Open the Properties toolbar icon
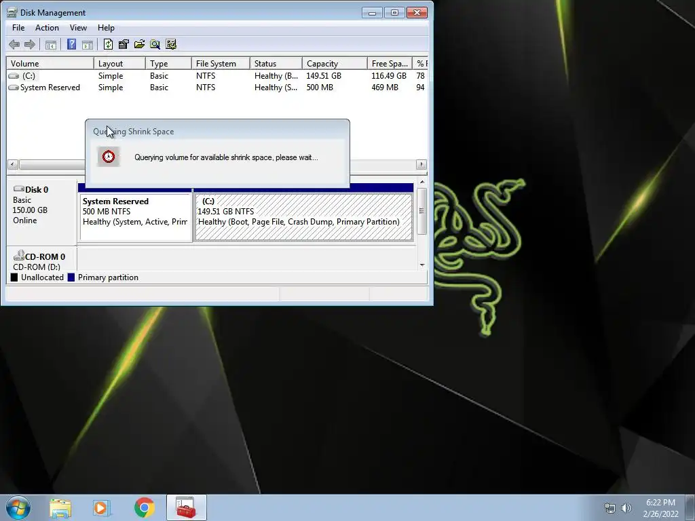This screenshot has height=521, width=695. [x=124, y=44]
